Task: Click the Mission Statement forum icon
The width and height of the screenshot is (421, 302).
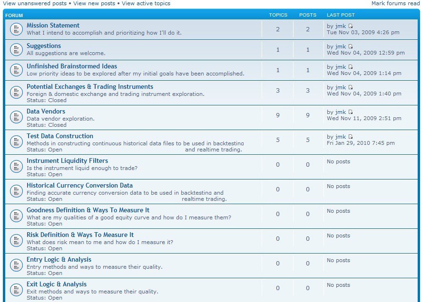Action: (16, 29)
